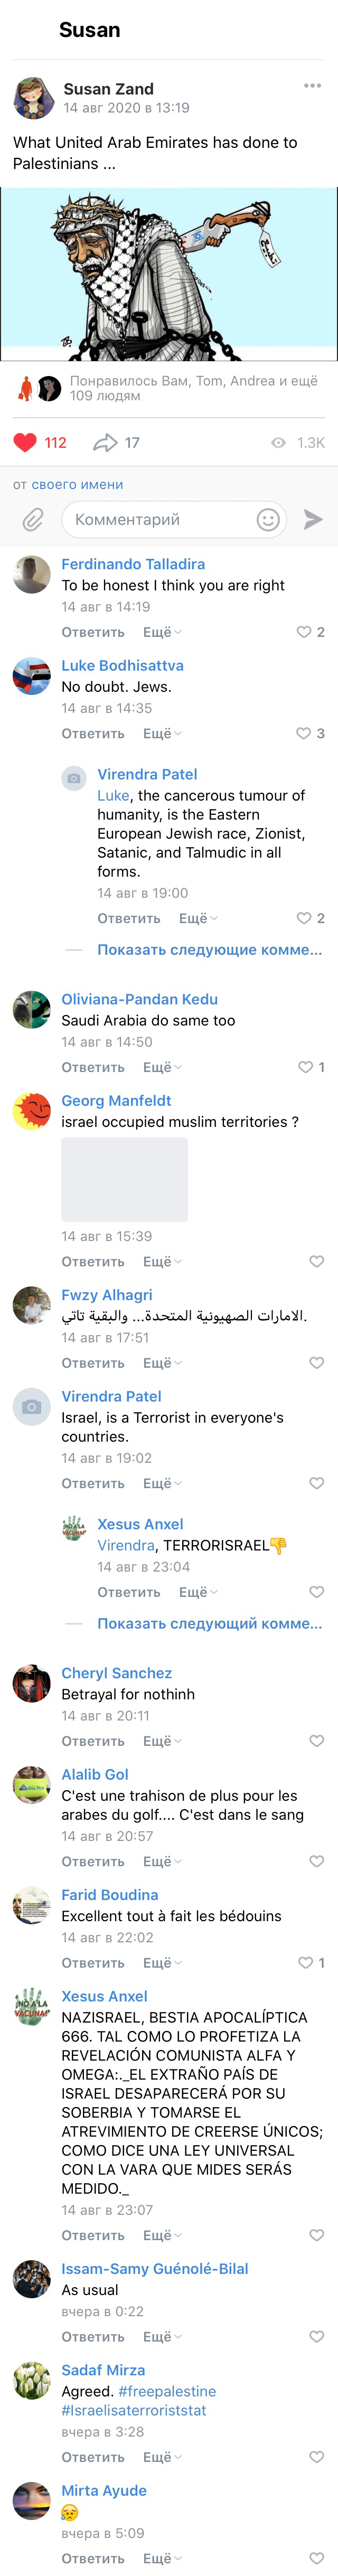Viewport: 338px width, 2576px height.
Task: Like the post using the red heart
Action: (25, 442)
